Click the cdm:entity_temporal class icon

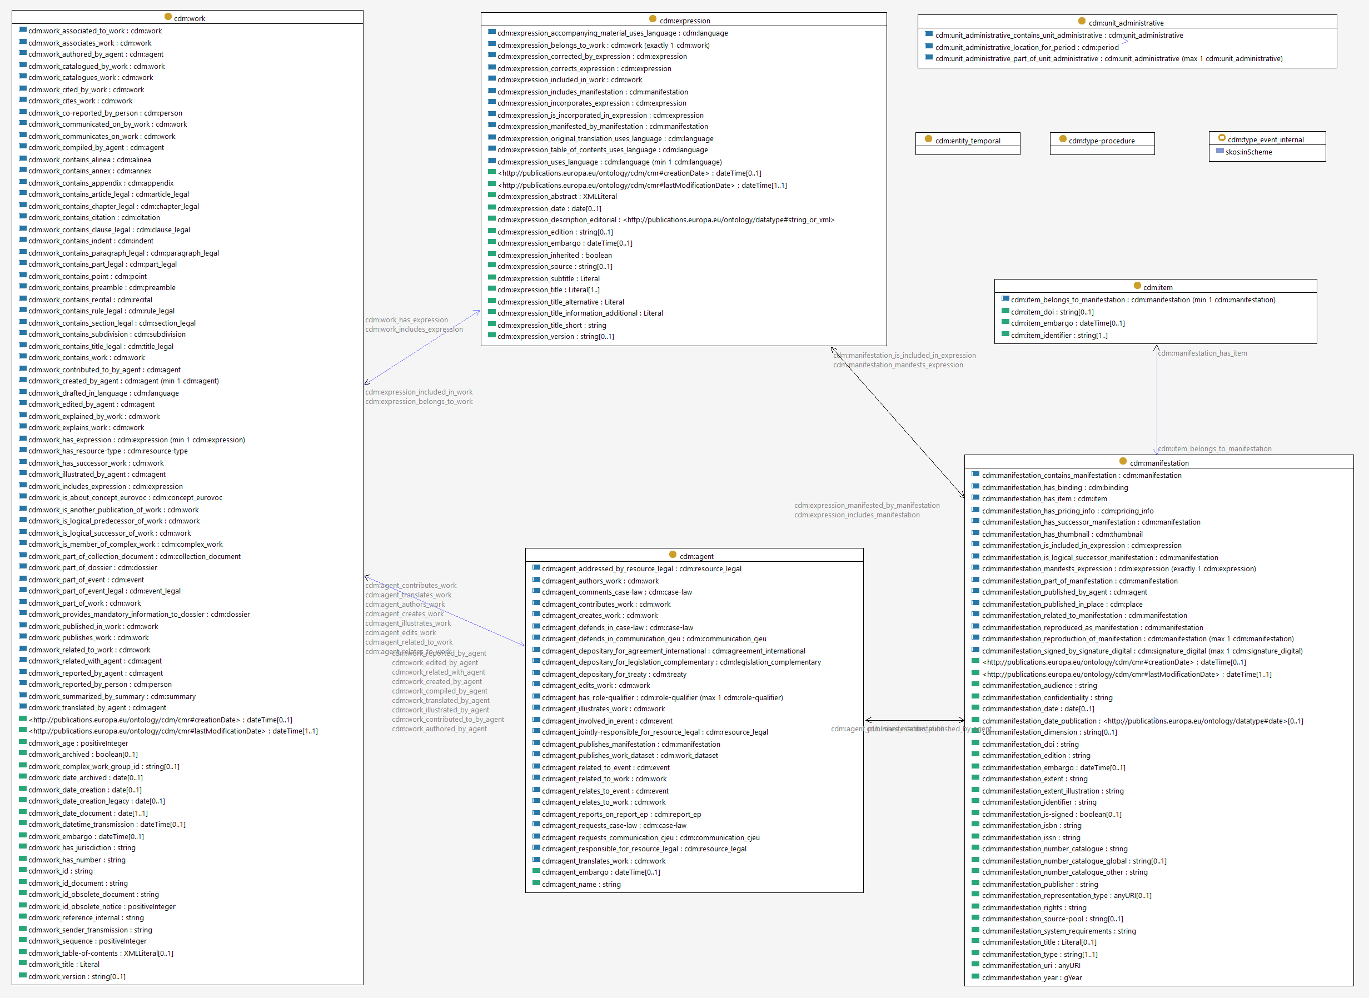click(x=929, y=139)
